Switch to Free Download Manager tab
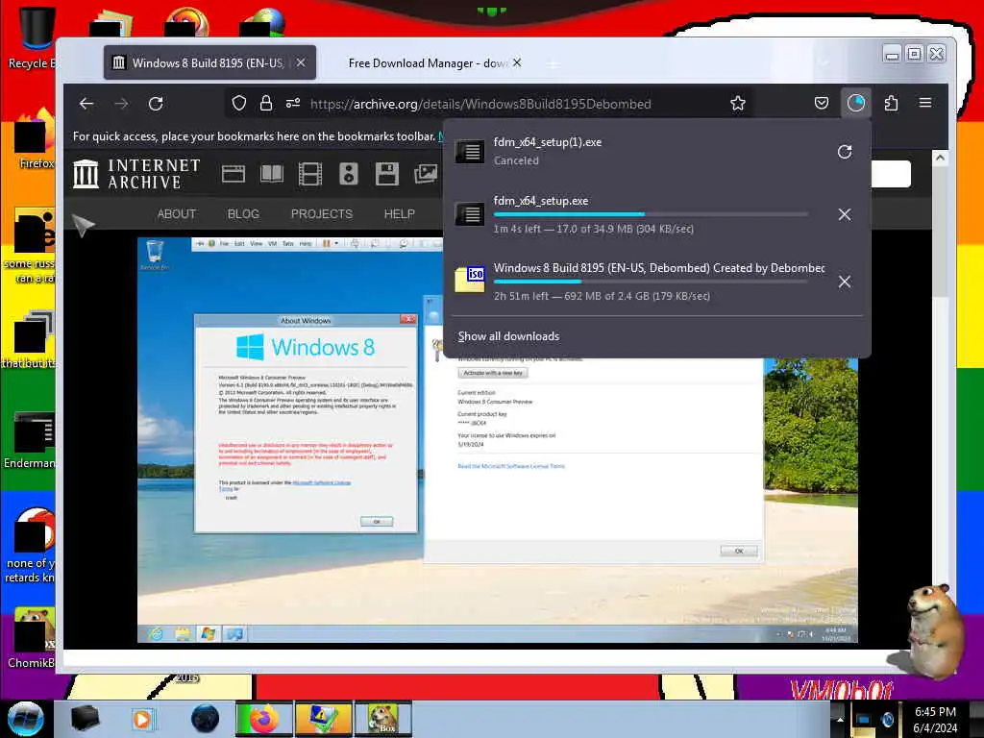The image size is (984, 738). tap(429, 62)
